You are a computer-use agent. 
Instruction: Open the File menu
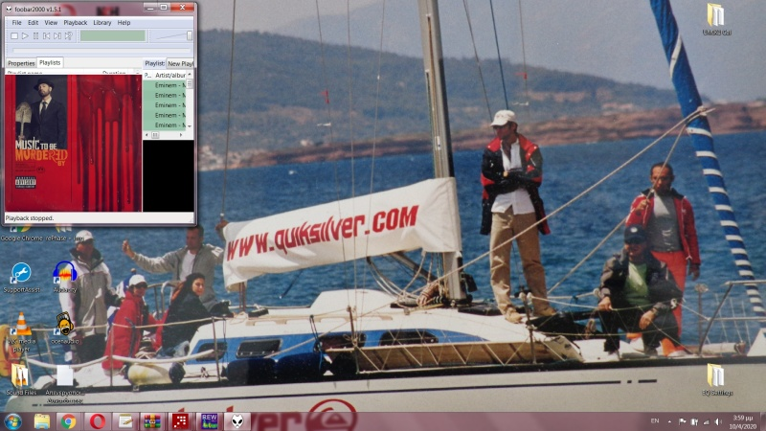coord(16,22)
